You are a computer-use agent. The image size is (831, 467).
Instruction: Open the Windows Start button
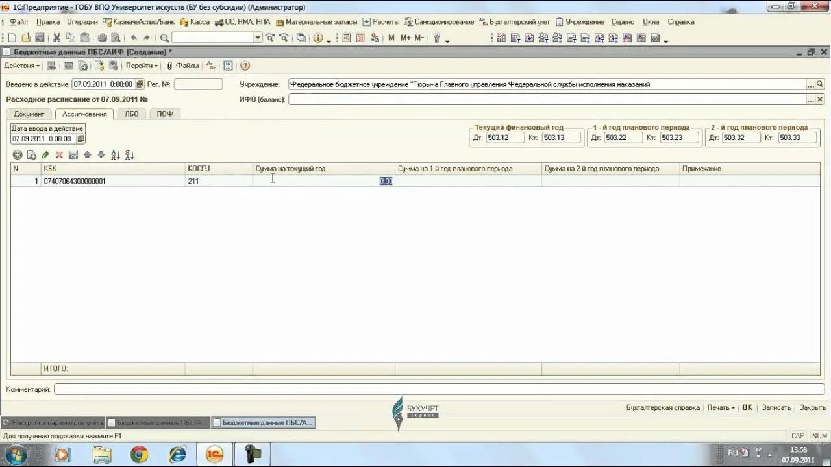point(16,454)
